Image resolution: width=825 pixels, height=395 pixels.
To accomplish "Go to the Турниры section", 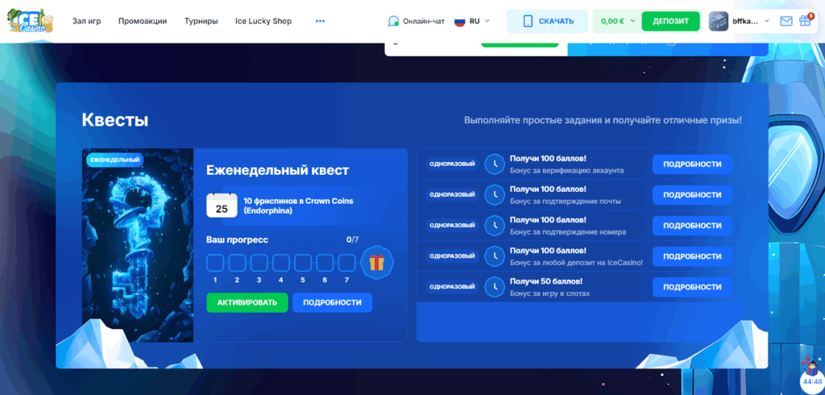I will click(x=201, y=21).
